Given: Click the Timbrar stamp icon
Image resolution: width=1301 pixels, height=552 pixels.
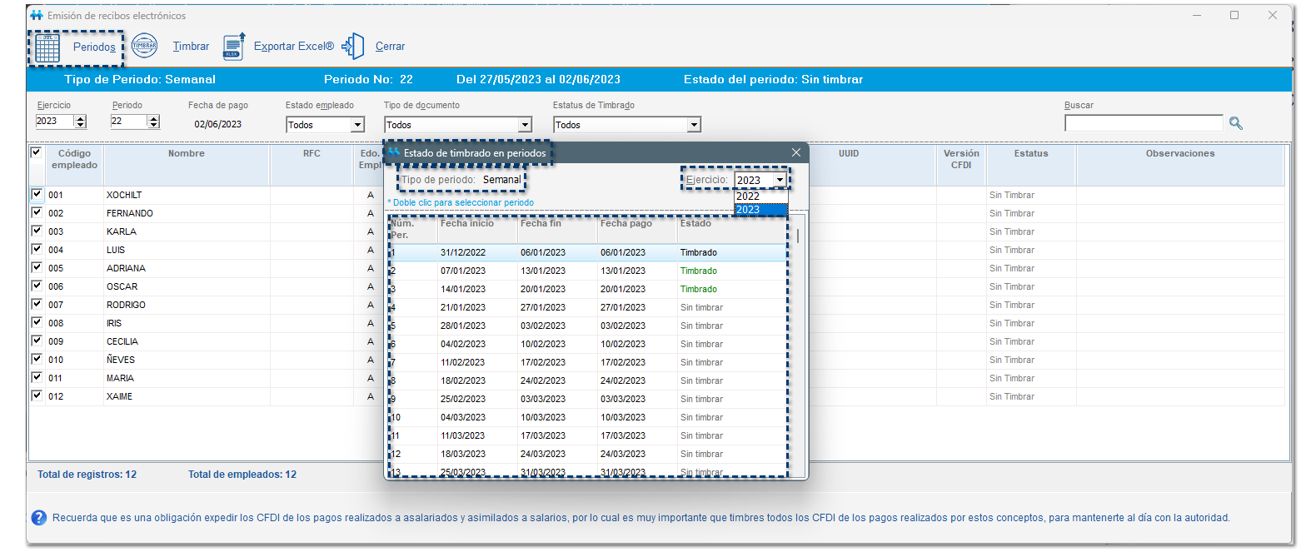Looking at the screenshot, I should pyautogui.click(x=144, y=47).
